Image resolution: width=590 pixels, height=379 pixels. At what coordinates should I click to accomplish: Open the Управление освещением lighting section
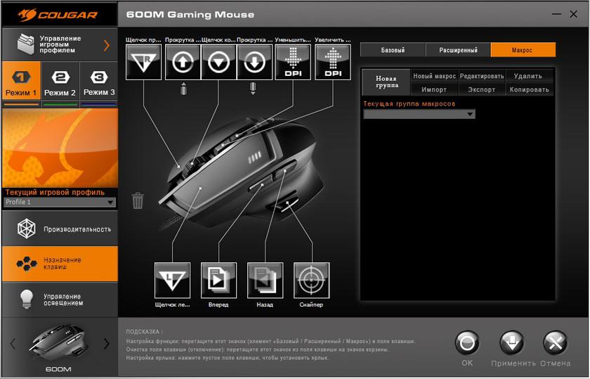[x=59, y=300]
